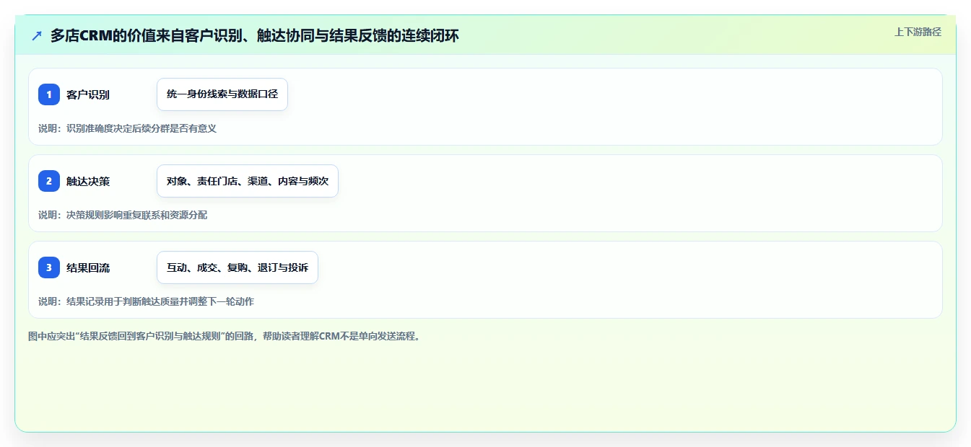Click the footer sentence starting with 图中应突出
Image resolution: width=971 pixels, height=447 pixels.
click(224, 336)
